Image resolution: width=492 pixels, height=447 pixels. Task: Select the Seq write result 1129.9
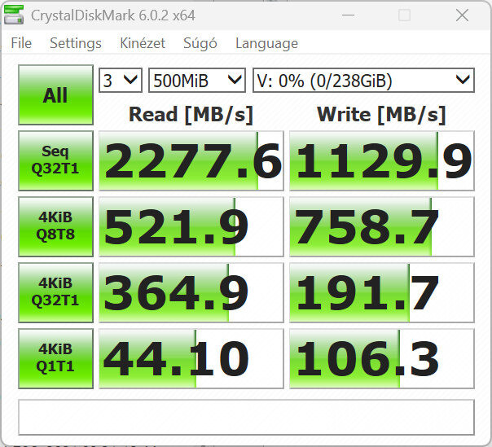(x=382, y=160)
